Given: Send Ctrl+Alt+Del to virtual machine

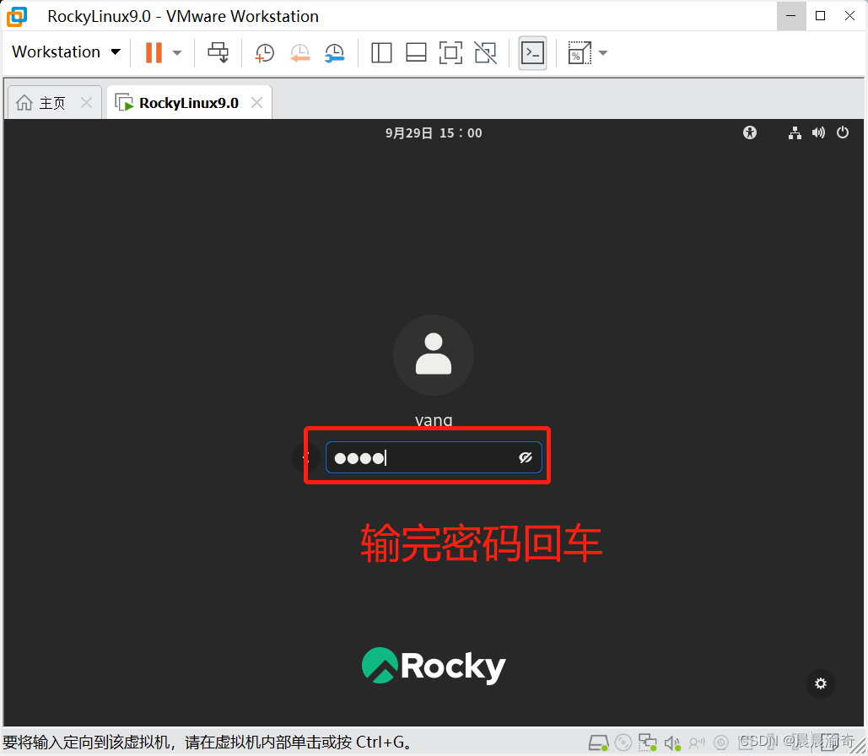Looking at the screenshot, I should 218,52.
